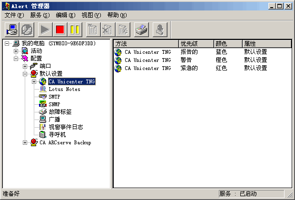Click the 活动 magnifier icon
Screen dimensions: 295x200
25,51
